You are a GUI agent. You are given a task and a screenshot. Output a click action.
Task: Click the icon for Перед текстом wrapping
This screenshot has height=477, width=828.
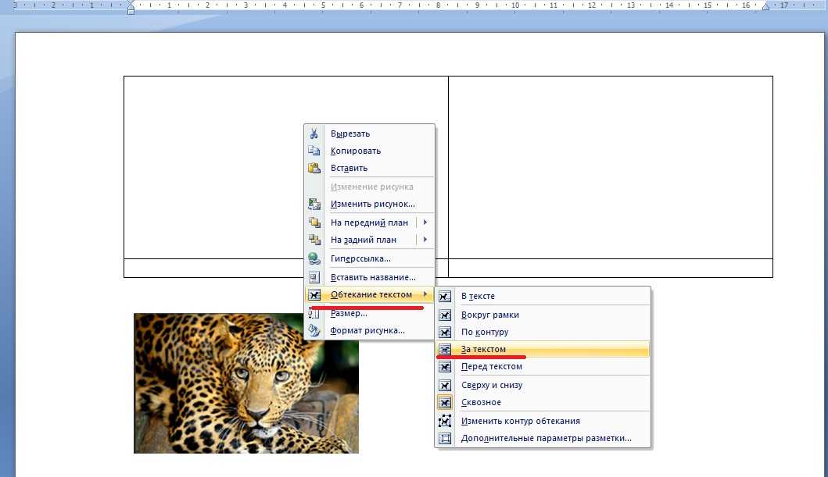click(x=445, y=366)
